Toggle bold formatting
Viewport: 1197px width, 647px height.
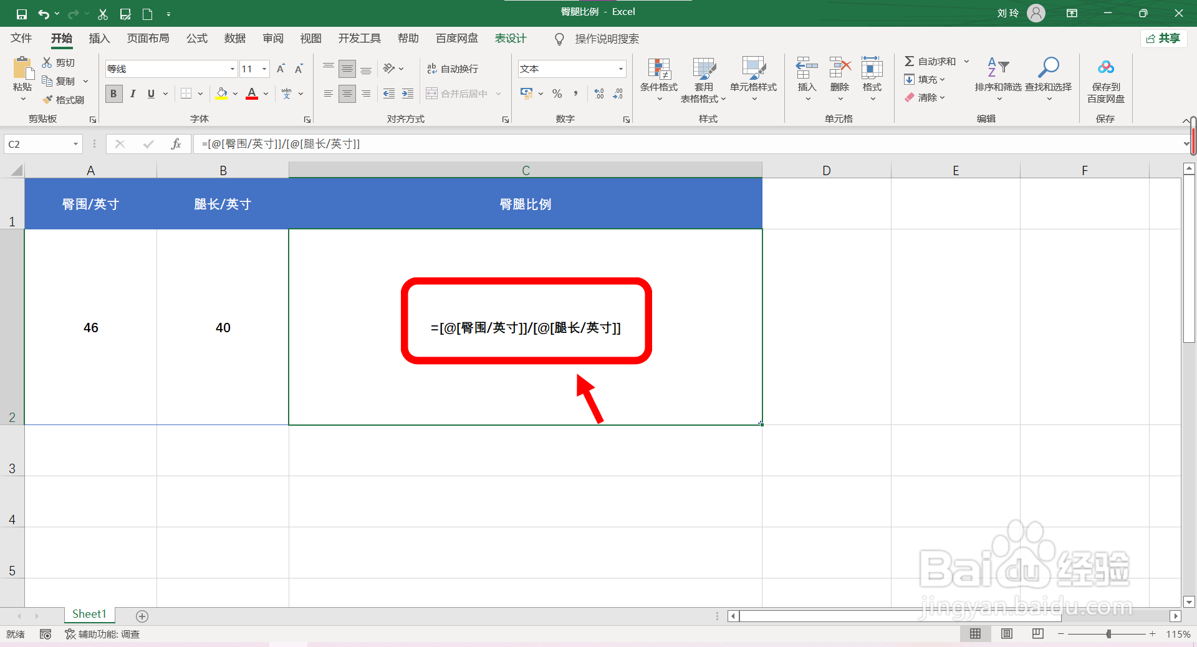point(113,93)
